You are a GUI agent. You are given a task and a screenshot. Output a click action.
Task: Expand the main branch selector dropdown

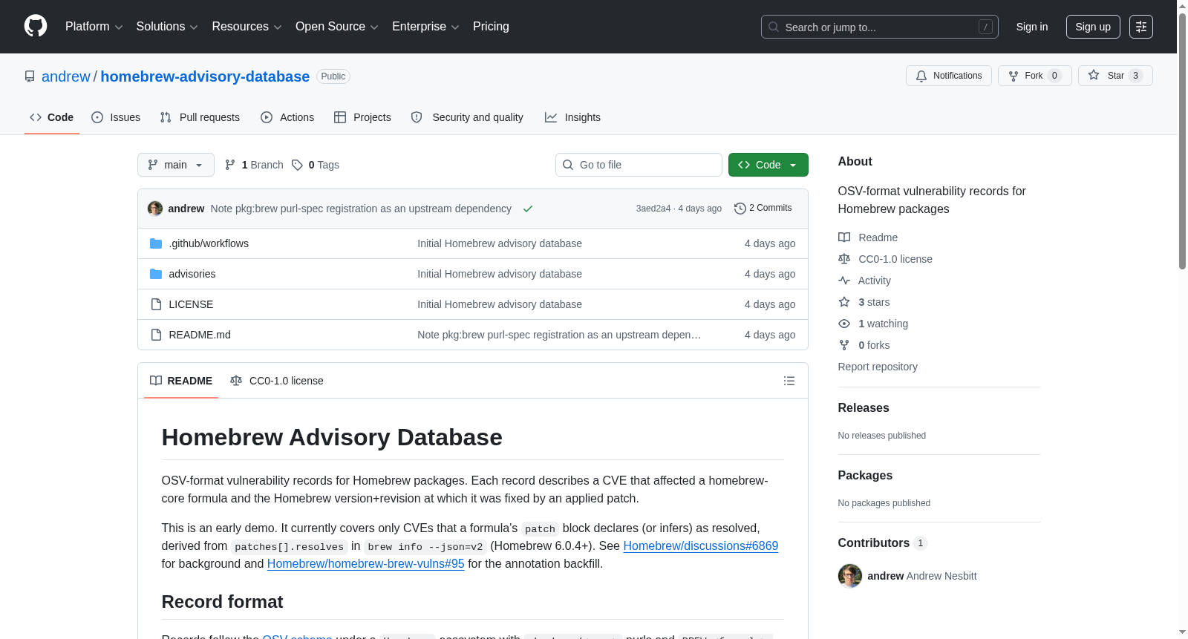click(176, 165)
